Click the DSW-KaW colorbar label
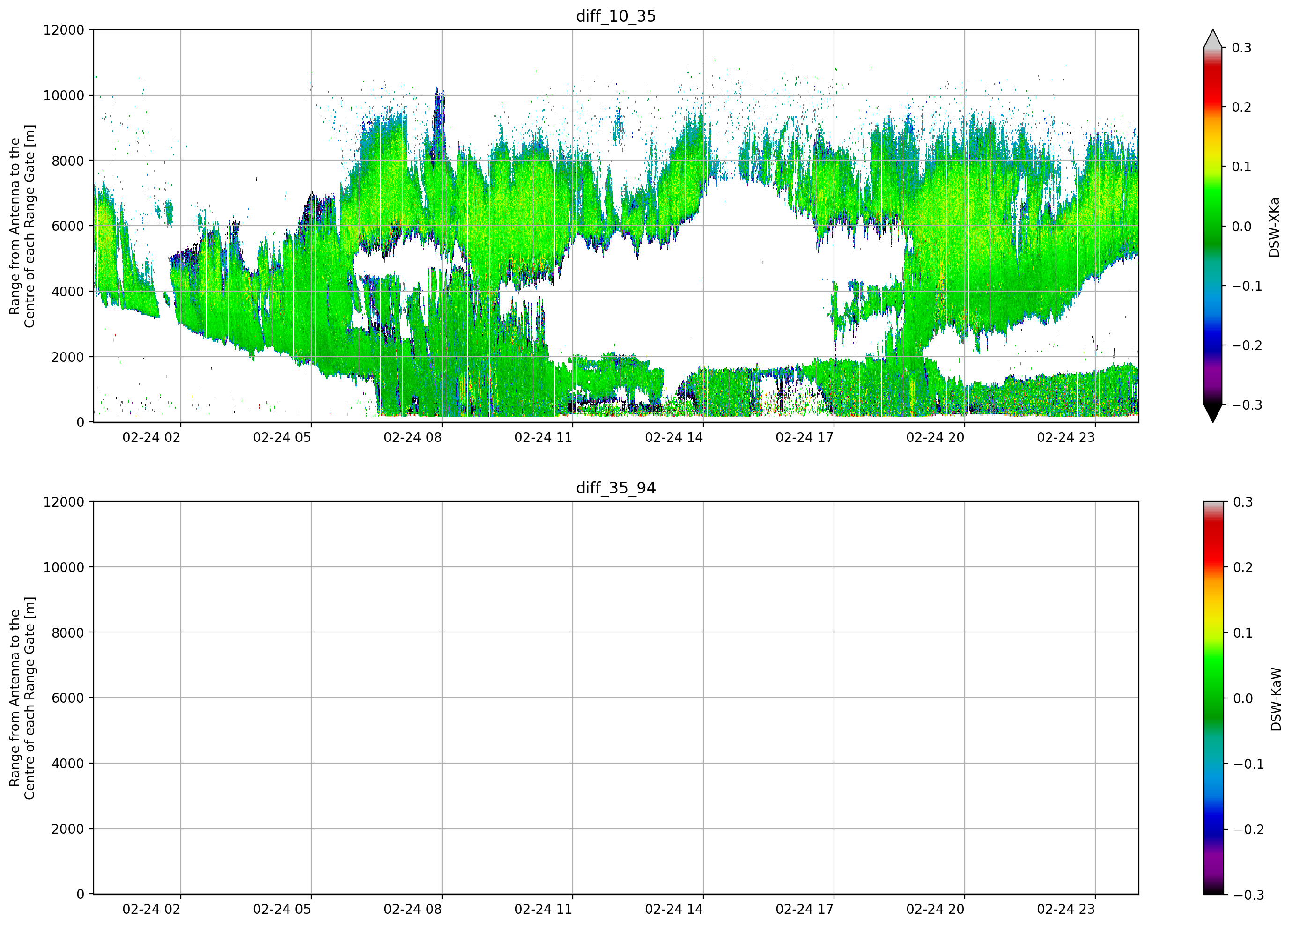This screenshot has width=1292, height=926. tap(1276, 699)
